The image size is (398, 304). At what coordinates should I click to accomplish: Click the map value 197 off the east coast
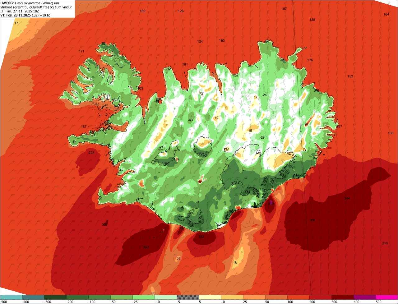(x=339, y=127)
